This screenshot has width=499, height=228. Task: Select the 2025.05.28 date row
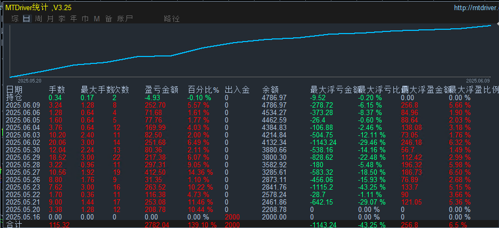(x=23, y=165)
